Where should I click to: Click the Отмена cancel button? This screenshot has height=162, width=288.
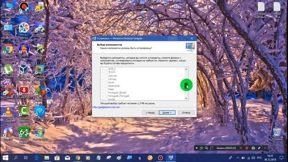click(186, 112)
